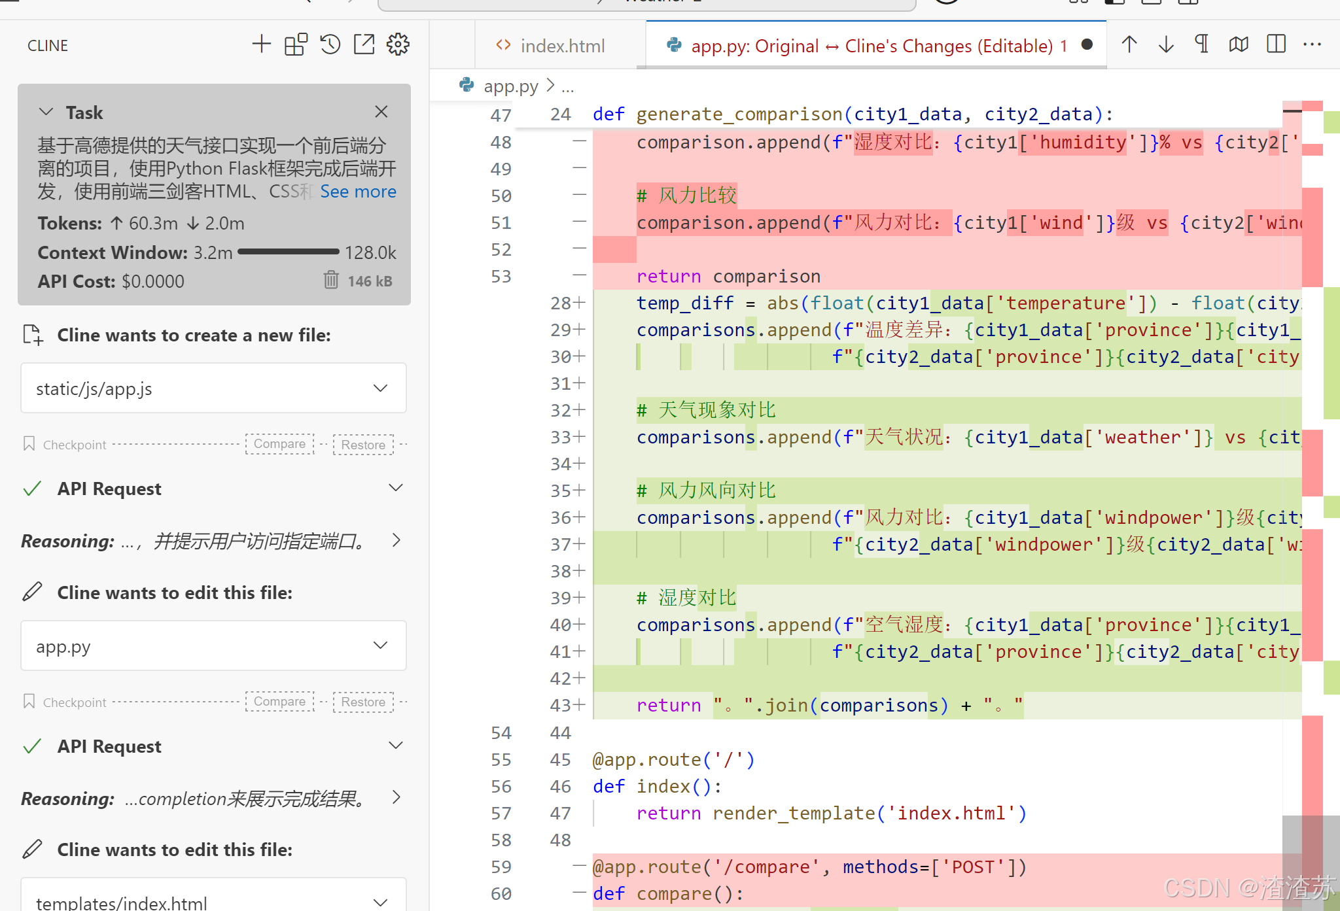Go to next change arrow
The image size is (1340, 911).
point(1166,44)
